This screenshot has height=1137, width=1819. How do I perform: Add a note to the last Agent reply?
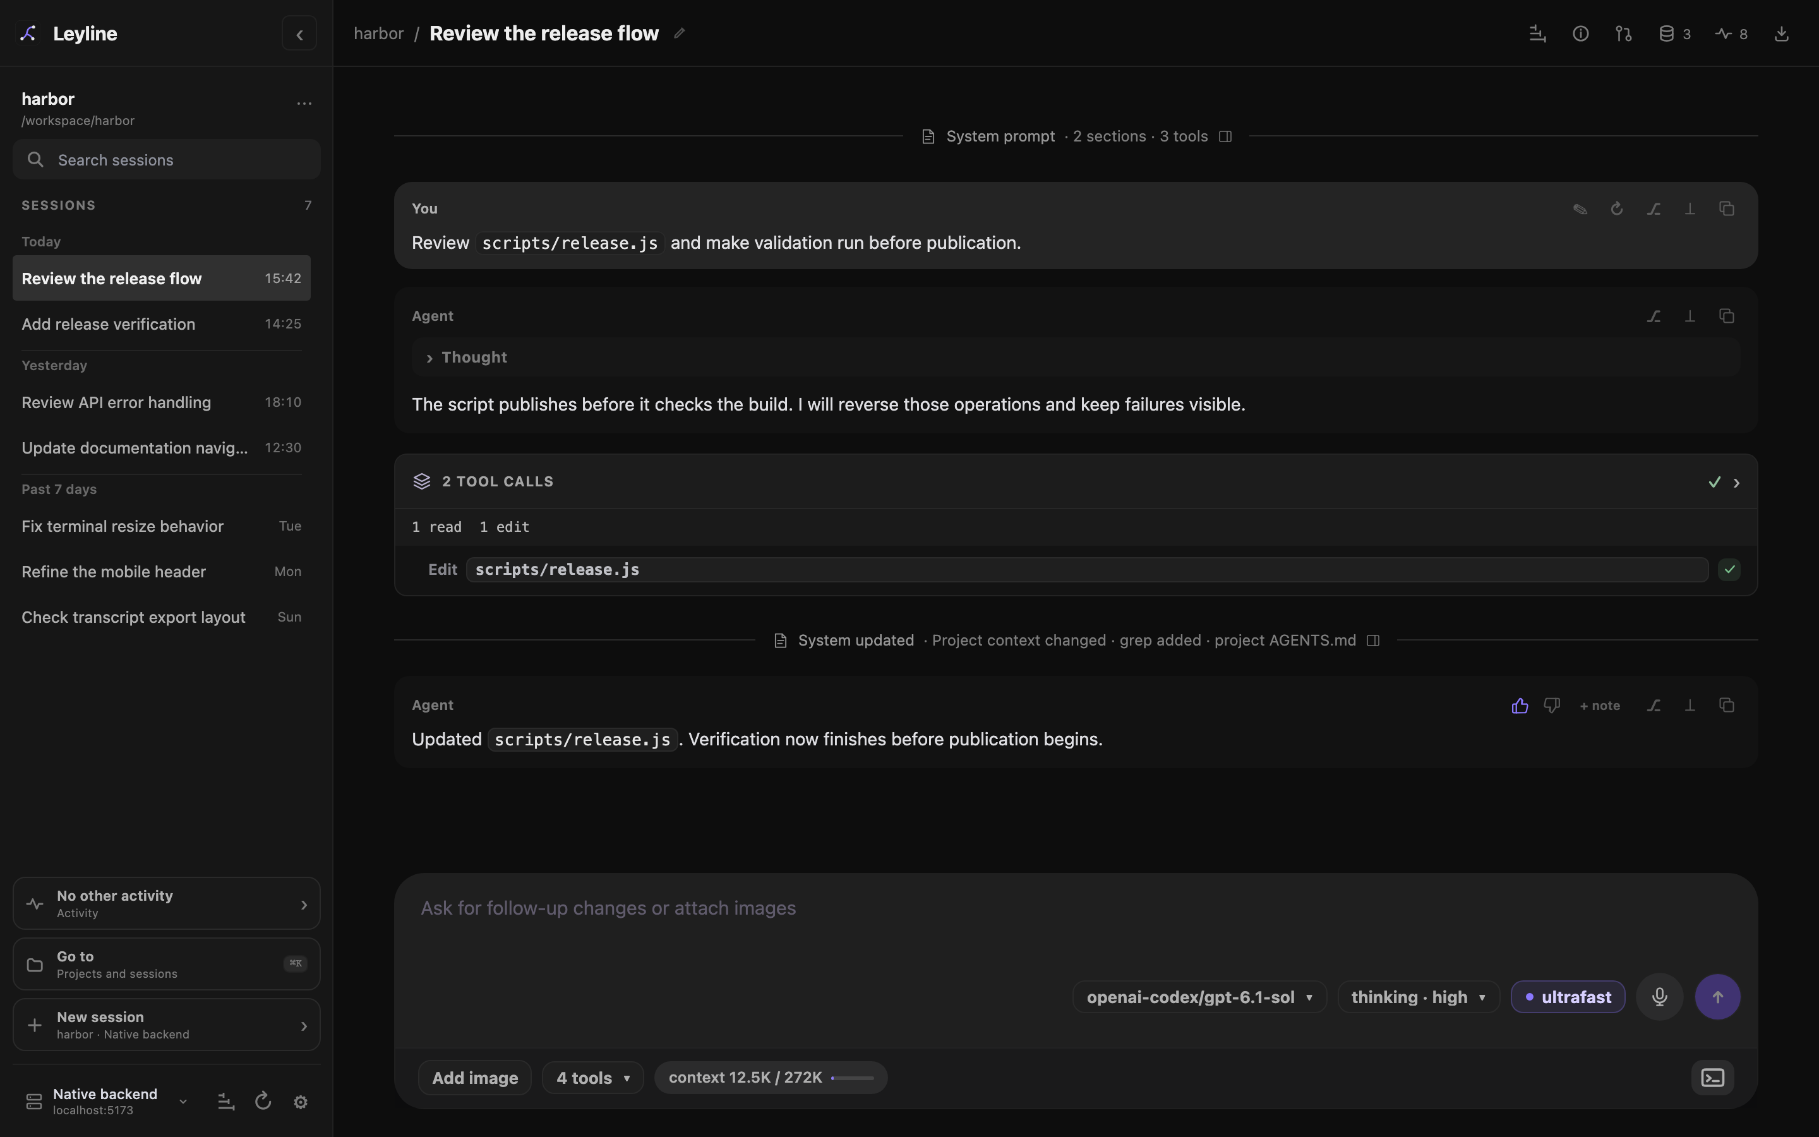1599,706
